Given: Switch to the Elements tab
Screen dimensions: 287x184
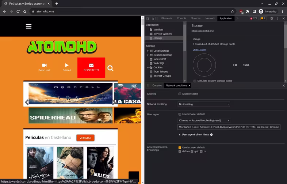Looking at the screenshot, I should (167, 19).
